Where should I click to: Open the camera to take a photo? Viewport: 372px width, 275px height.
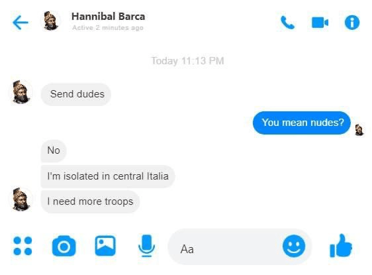64,246
